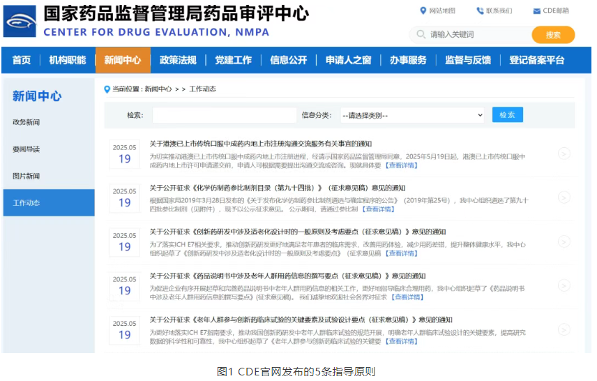Click 查看详情 under the 适老化设计 notice
The height and width of the screenshot is (381, 597).
click(x=401, y=253)
